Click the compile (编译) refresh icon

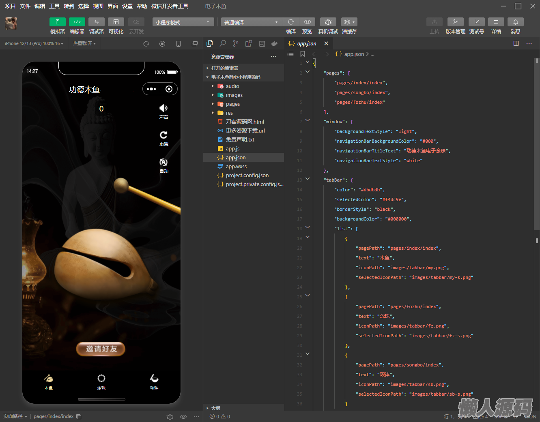(x=291, y=22)
